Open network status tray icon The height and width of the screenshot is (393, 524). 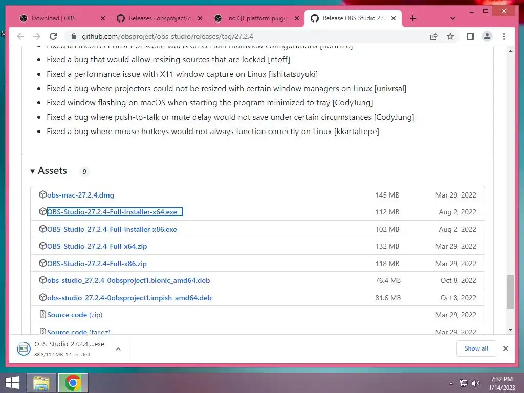pos(464,383)
